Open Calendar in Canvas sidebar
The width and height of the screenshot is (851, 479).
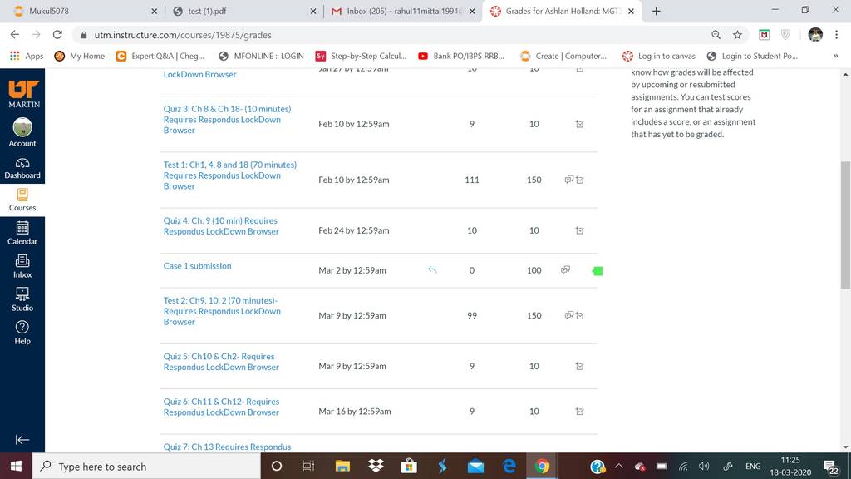click(x=22, y=233)
